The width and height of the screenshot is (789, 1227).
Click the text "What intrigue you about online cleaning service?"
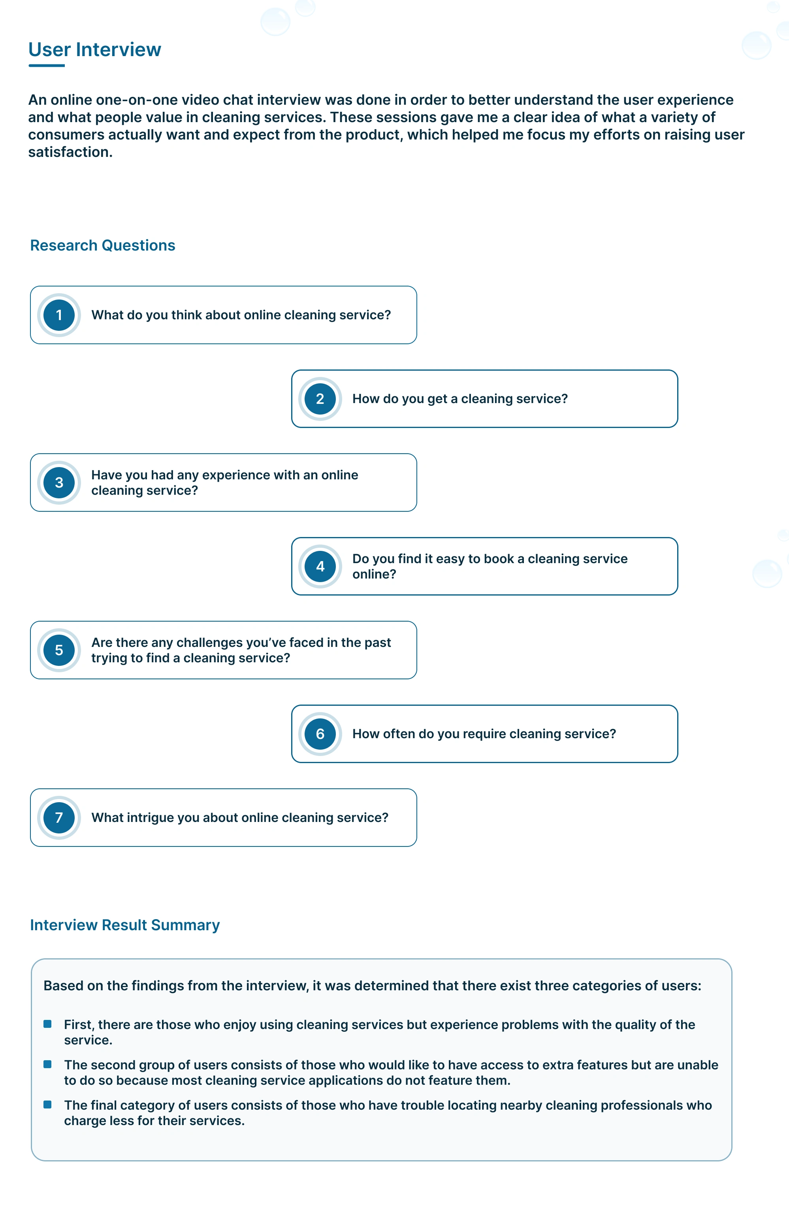(240, 818)
